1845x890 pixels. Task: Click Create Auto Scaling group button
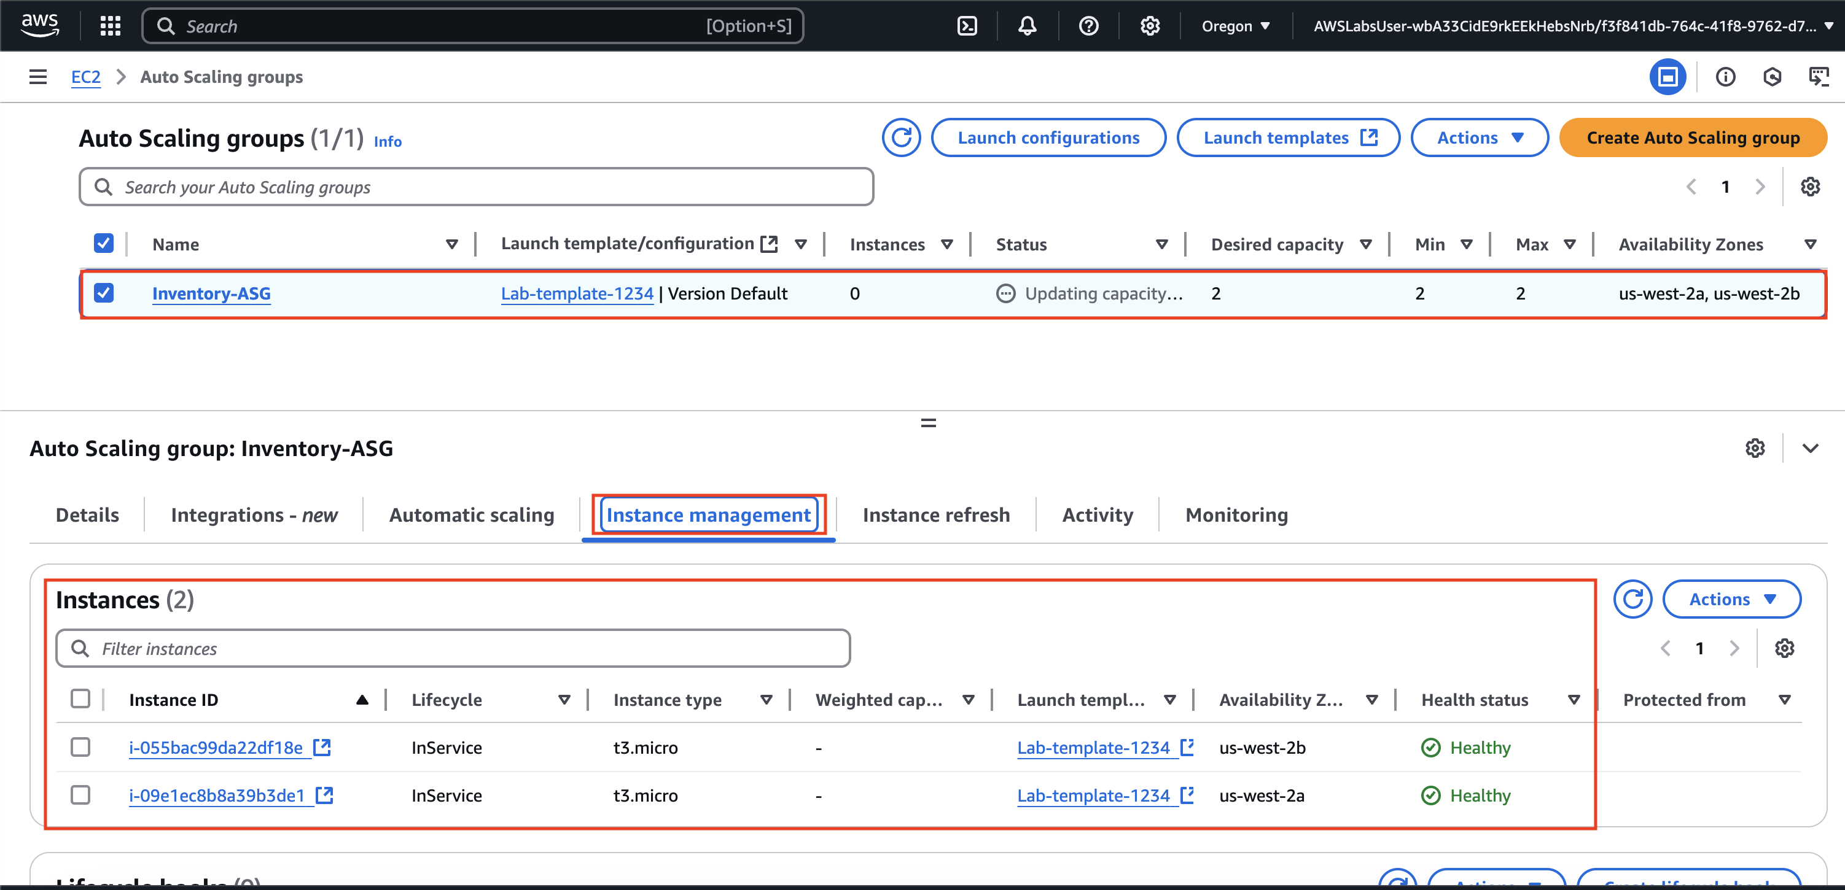coord(1693,137)
